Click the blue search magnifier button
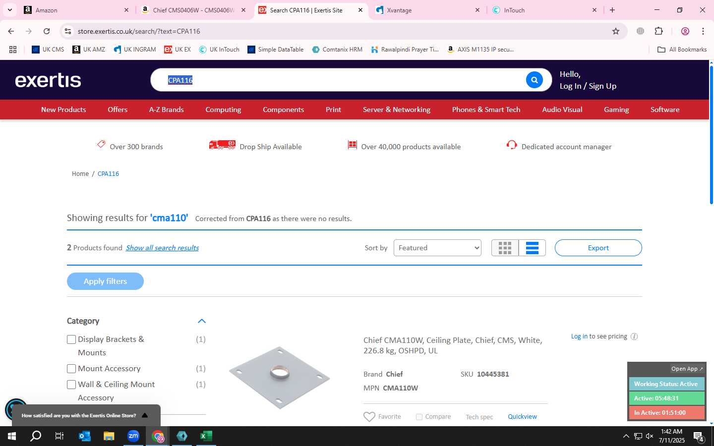The image size is (714, 446). (534, 80)
